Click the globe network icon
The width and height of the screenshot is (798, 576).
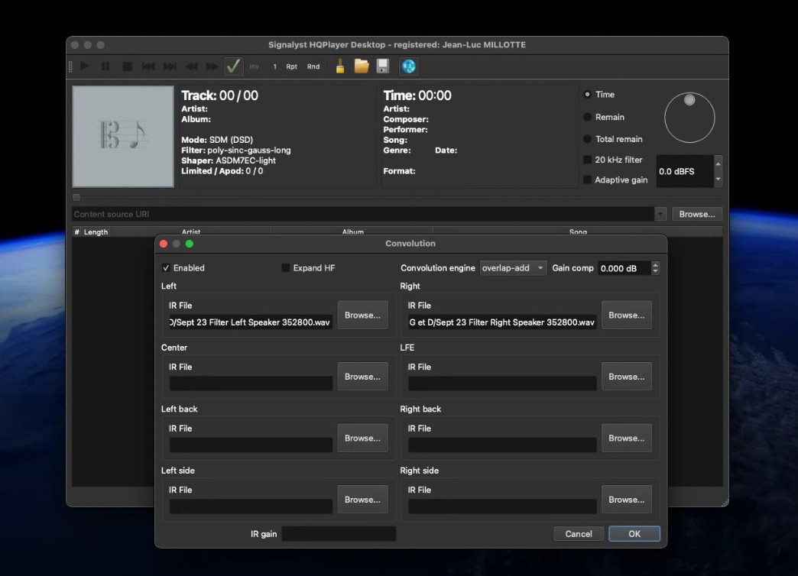tap(409, 66)
